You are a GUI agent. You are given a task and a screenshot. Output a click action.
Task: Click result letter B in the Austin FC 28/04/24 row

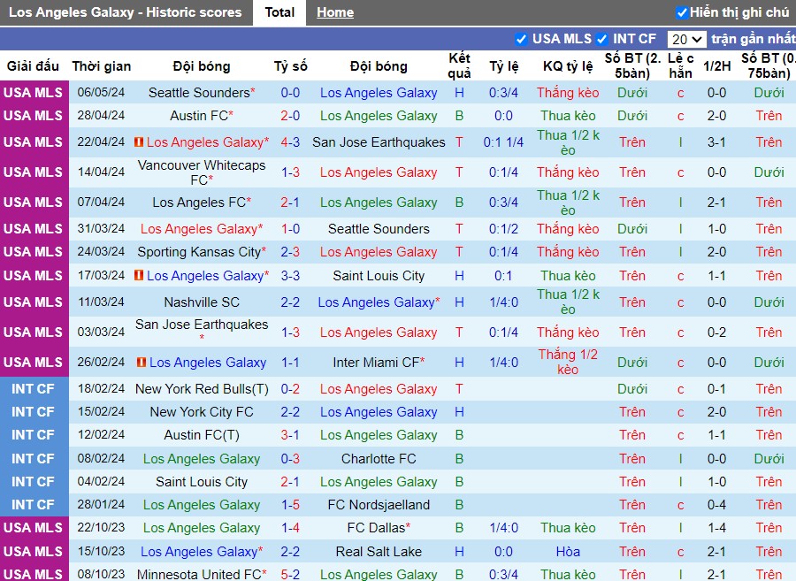coord(459,116)
